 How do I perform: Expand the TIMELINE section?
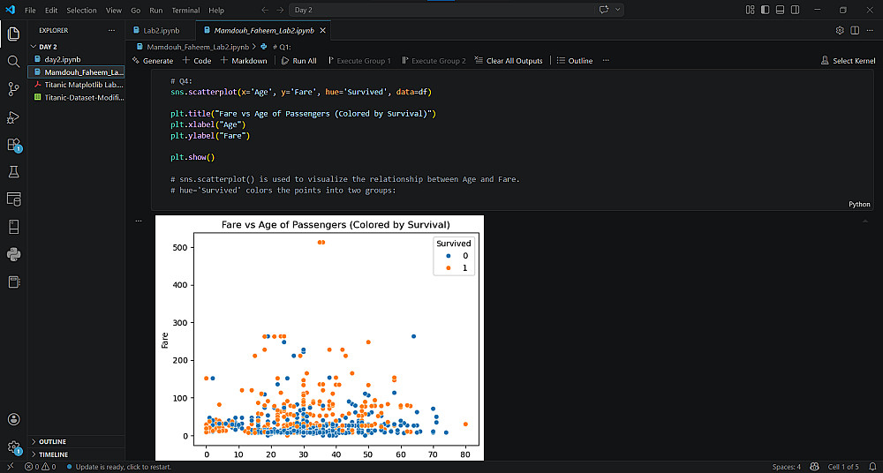[x=53, y=454]
